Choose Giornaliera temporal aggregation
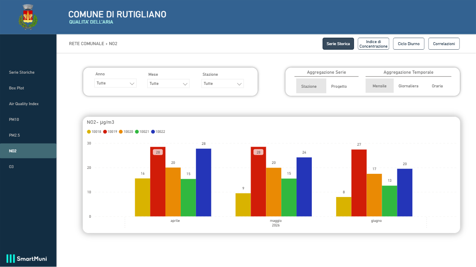 tap(408, 86)
